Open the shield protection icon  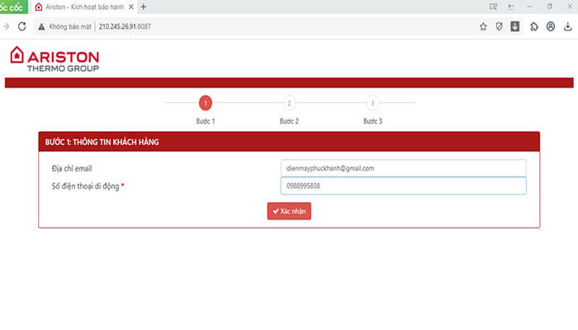[x=499, y=26]
